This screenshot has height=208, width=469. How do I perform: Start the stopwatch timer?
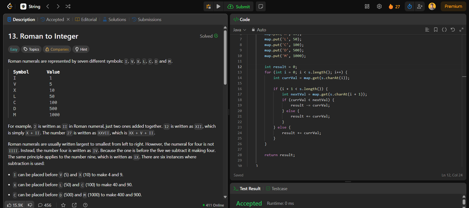(409, 7)
